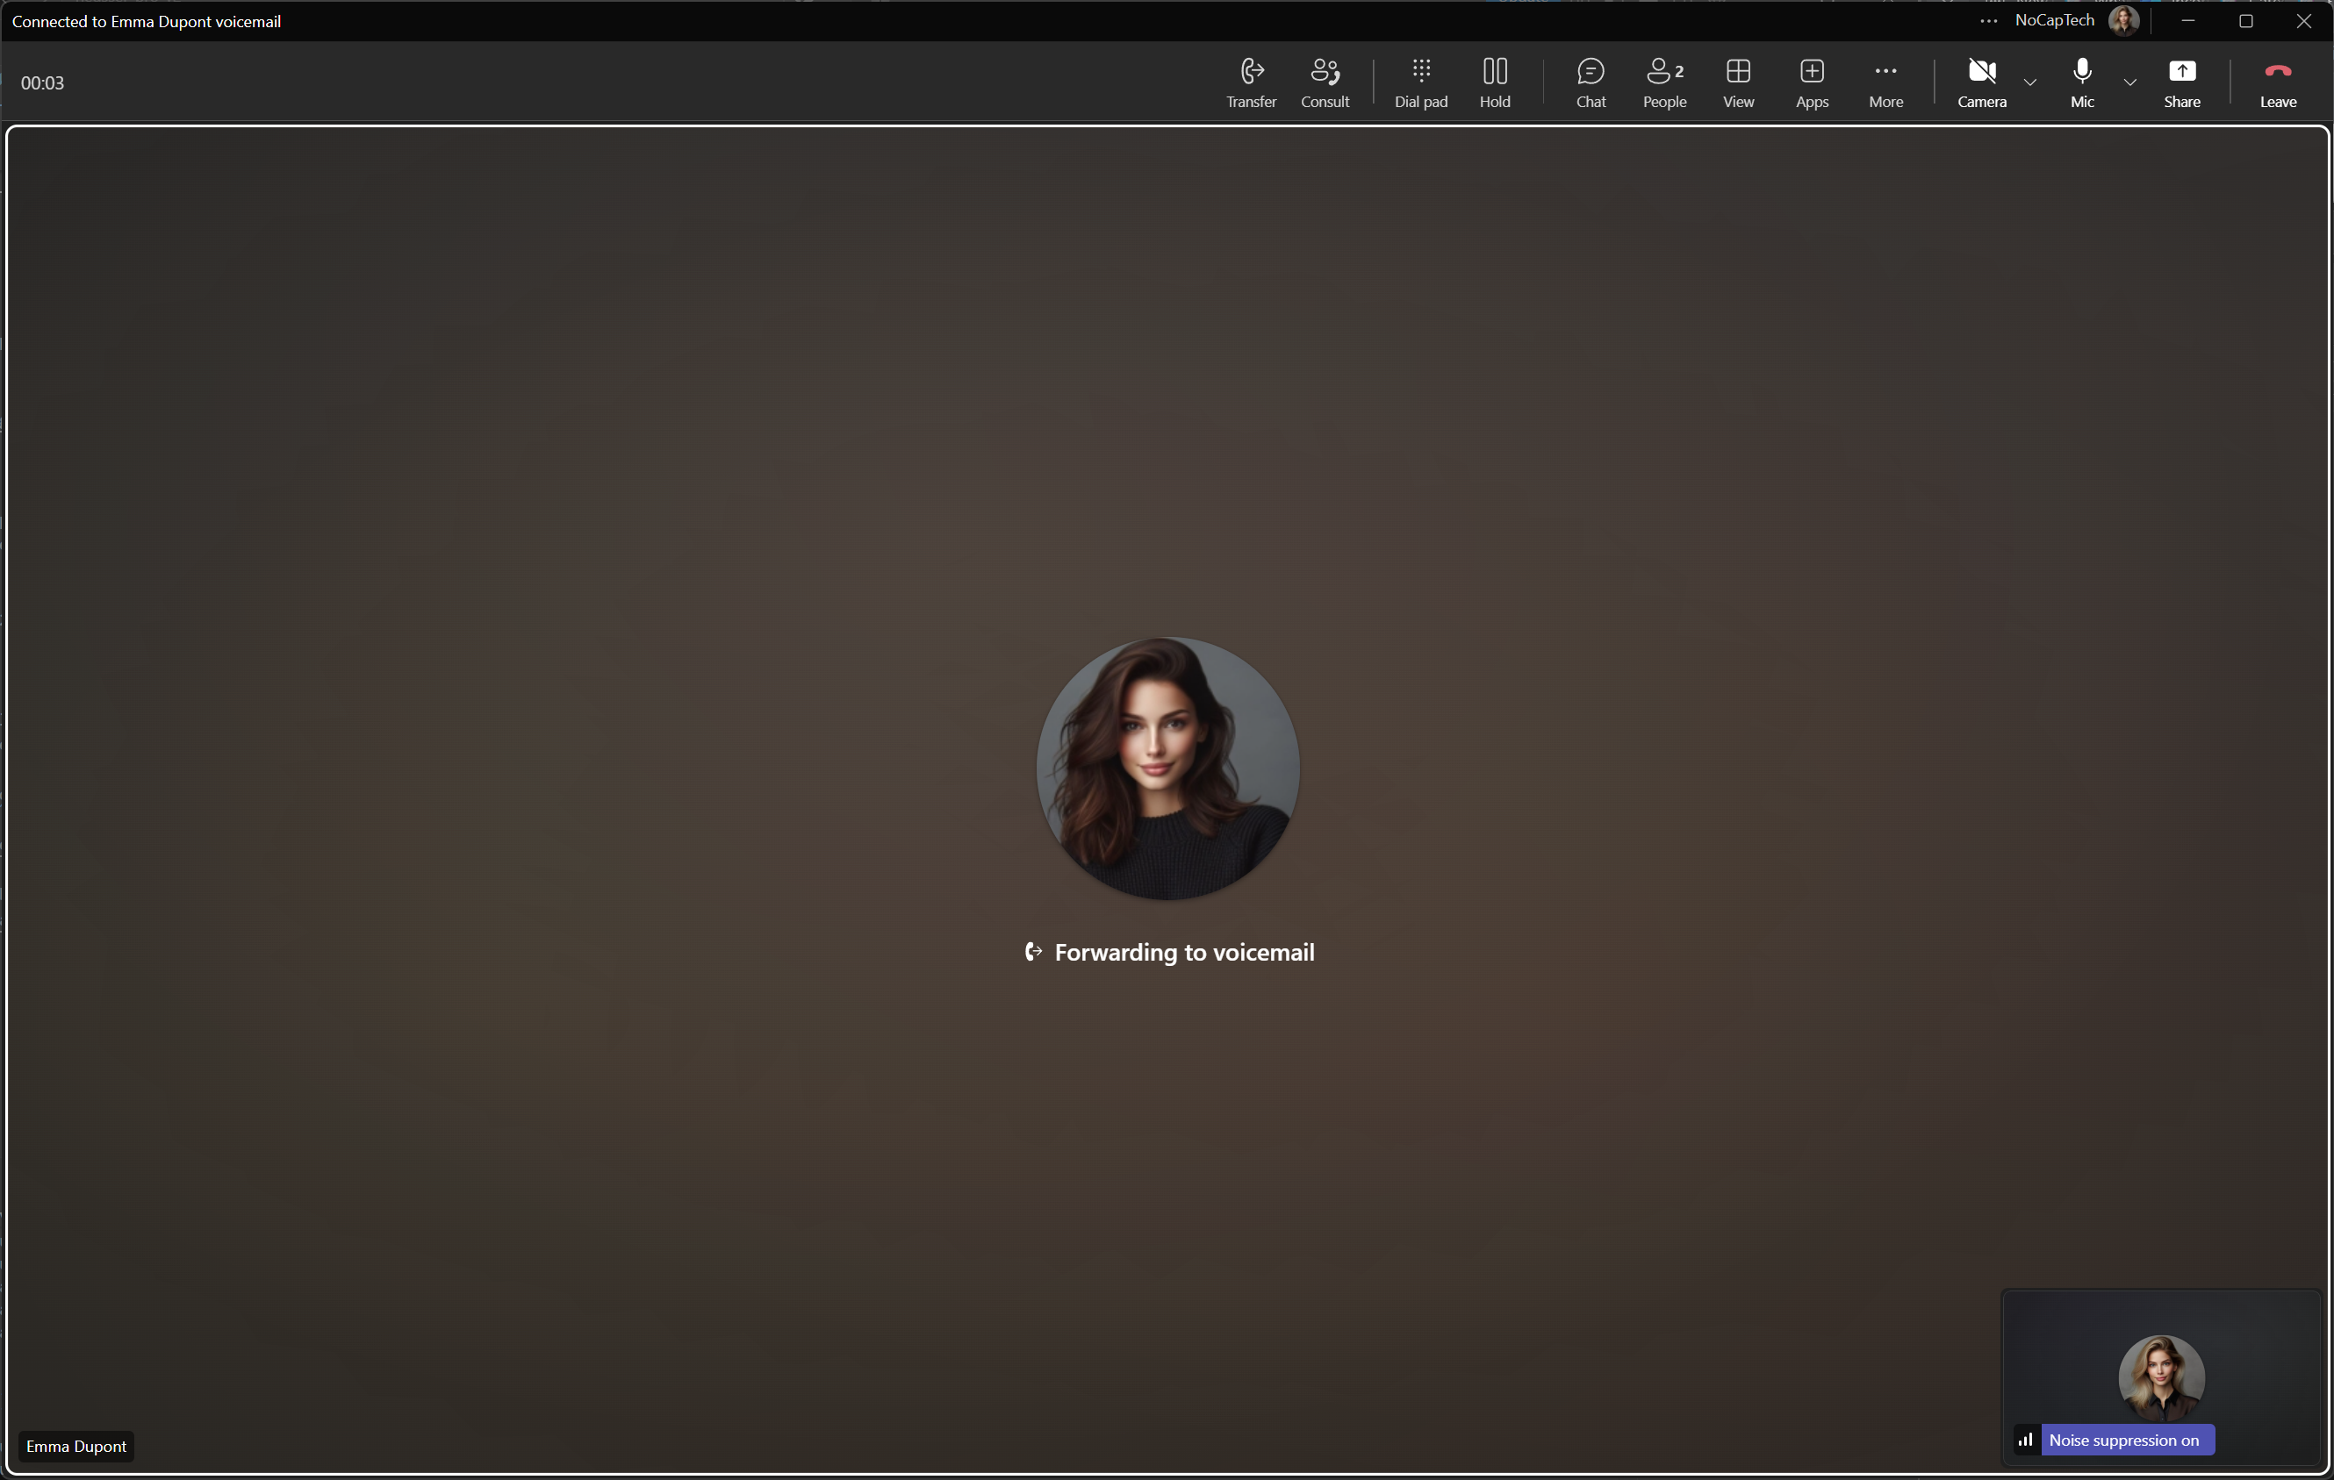Open the Apps panel
Viewport: 2334px width, 1480px height.
(x=1812, y=82)
